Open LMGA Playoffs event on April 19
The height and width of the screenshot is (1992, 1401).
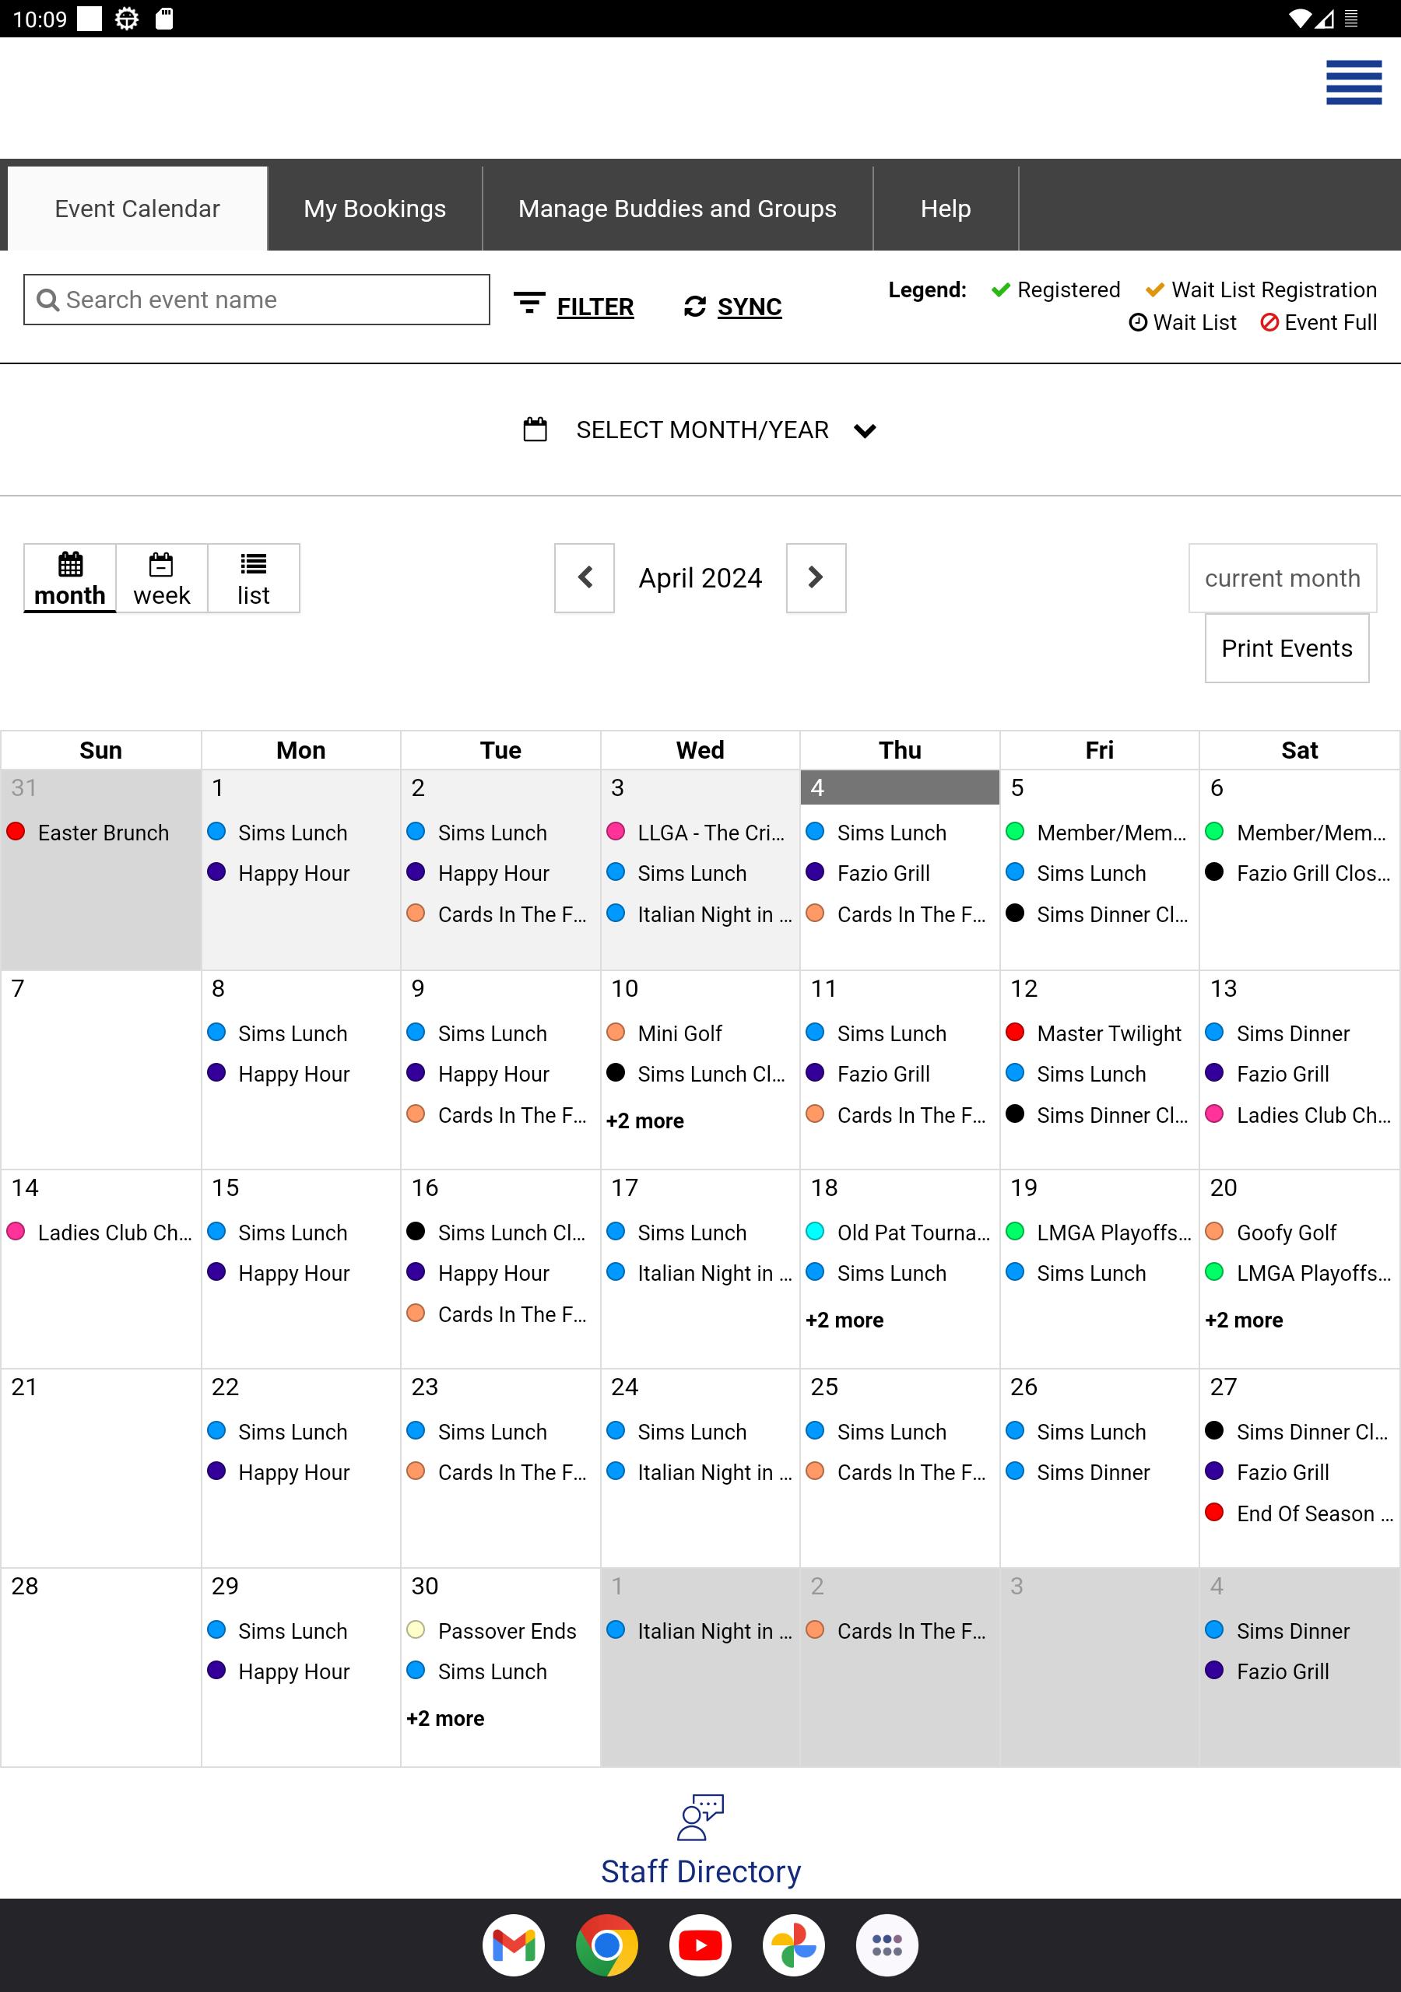pyautogui.click(x=1114, y=1233)
